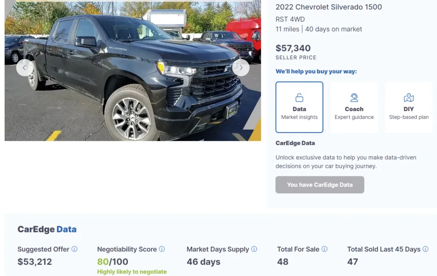Click the headset icon on the Coach card
Viewport: 437px width, 276px height.
(354, 97)
